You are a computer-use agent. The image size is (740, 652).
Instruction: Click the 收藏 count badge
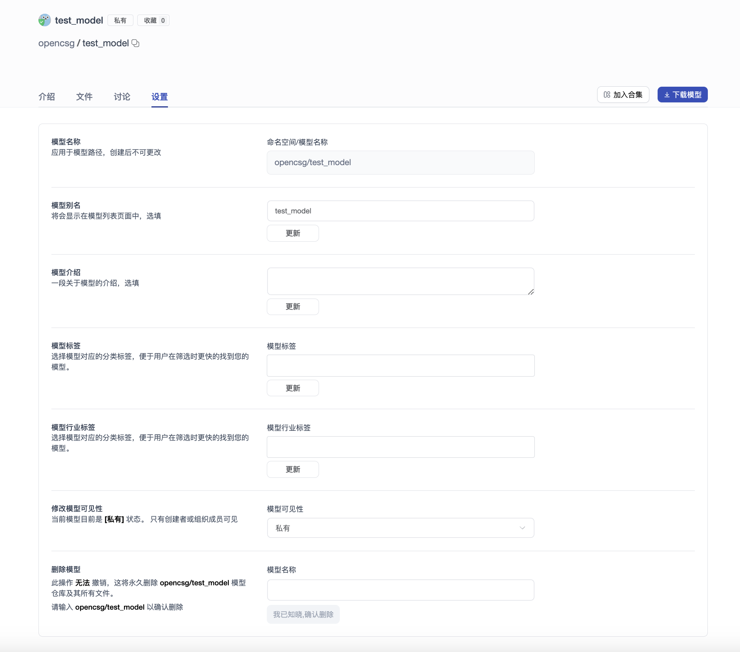click(153, 20)
